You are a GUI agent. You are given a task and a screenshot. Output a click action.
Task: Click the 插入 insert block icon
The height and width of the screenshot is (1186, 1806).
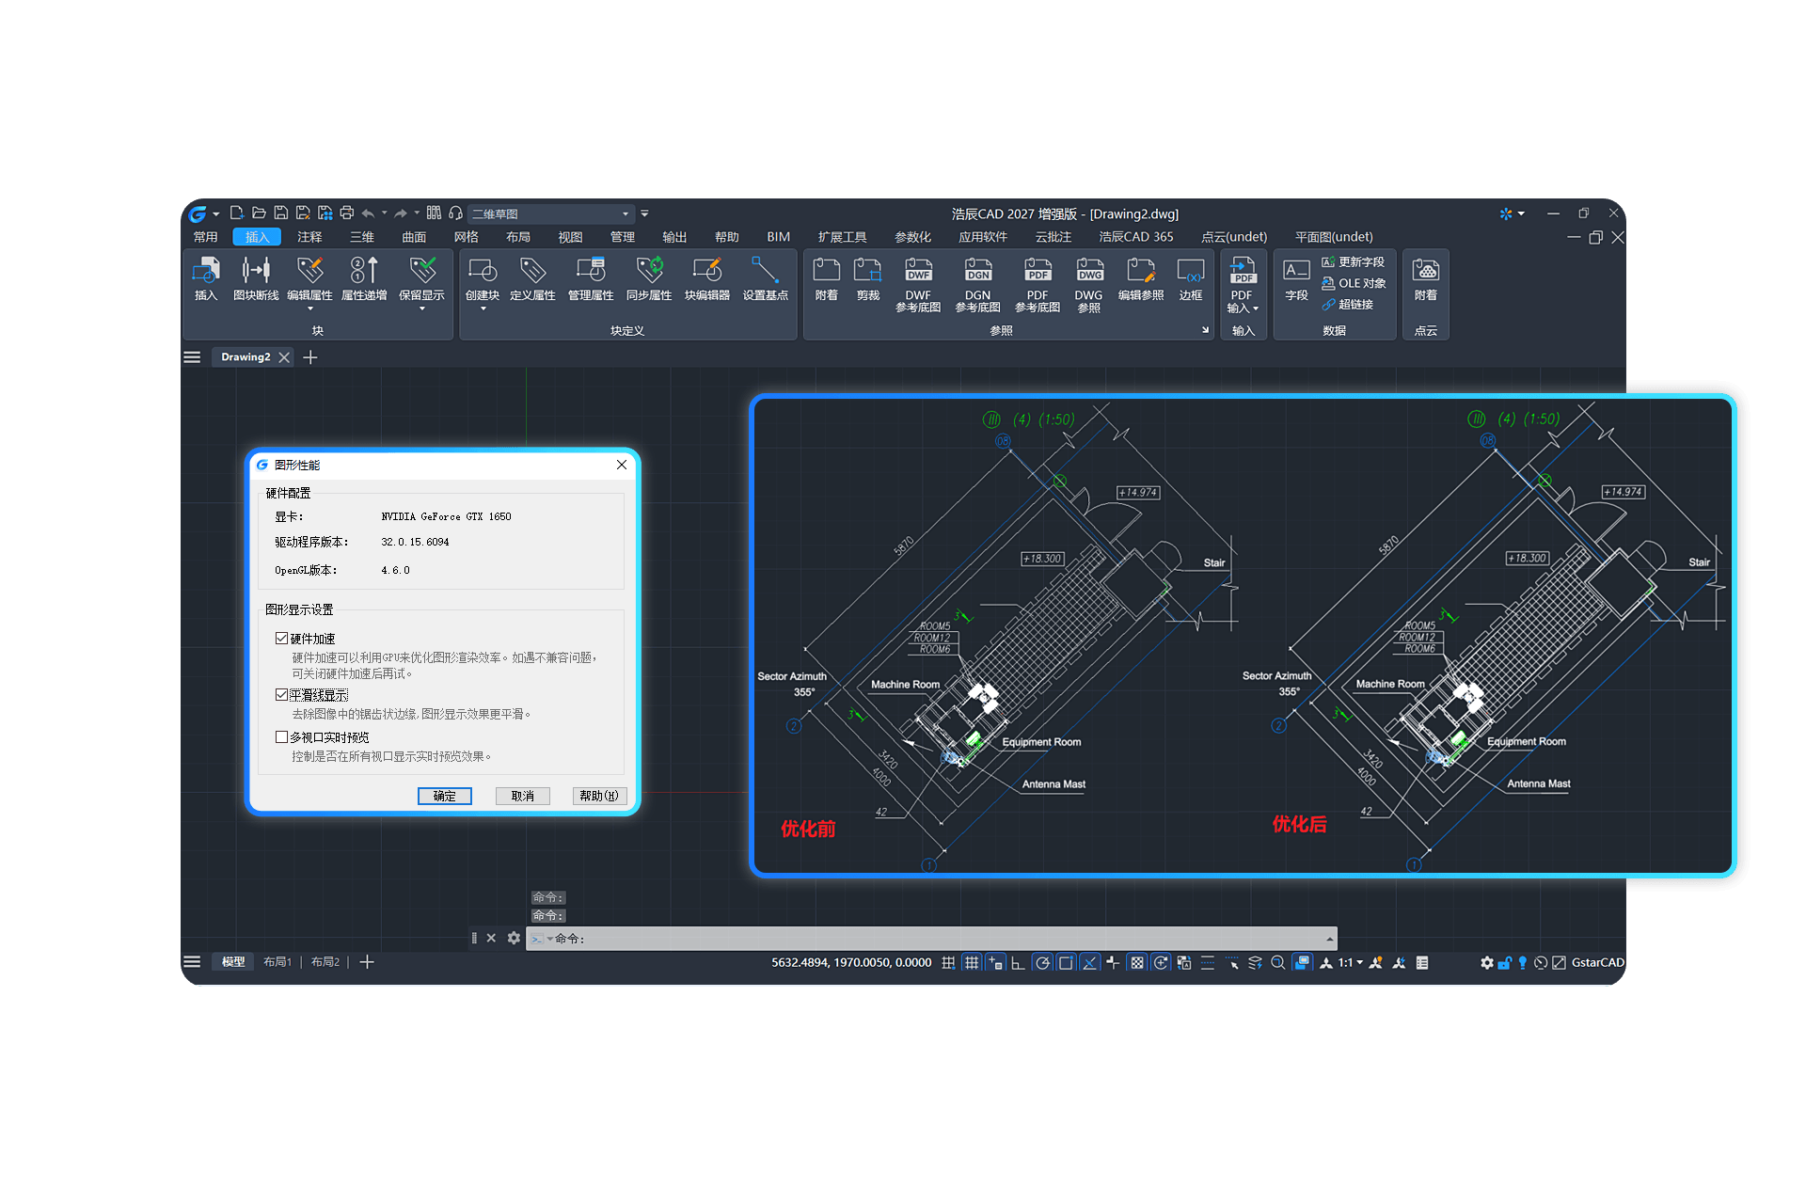[x=206, y=279]
